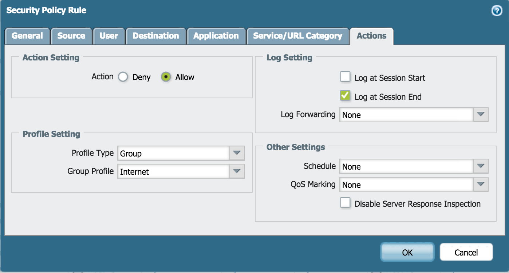Open the Group Profile dropdown arrow

tap(237, 171)
